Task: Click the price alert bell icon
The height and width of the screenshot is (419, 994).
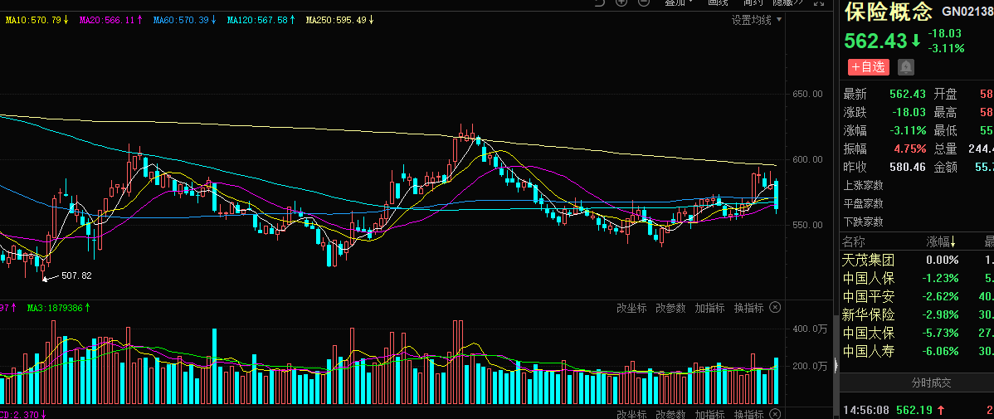Action: click(906, 66)
